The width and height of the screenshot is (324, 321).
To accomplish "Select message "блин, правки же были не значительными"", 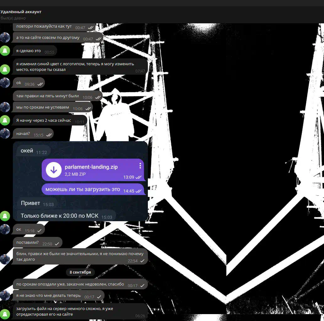I will click(80, 256).
